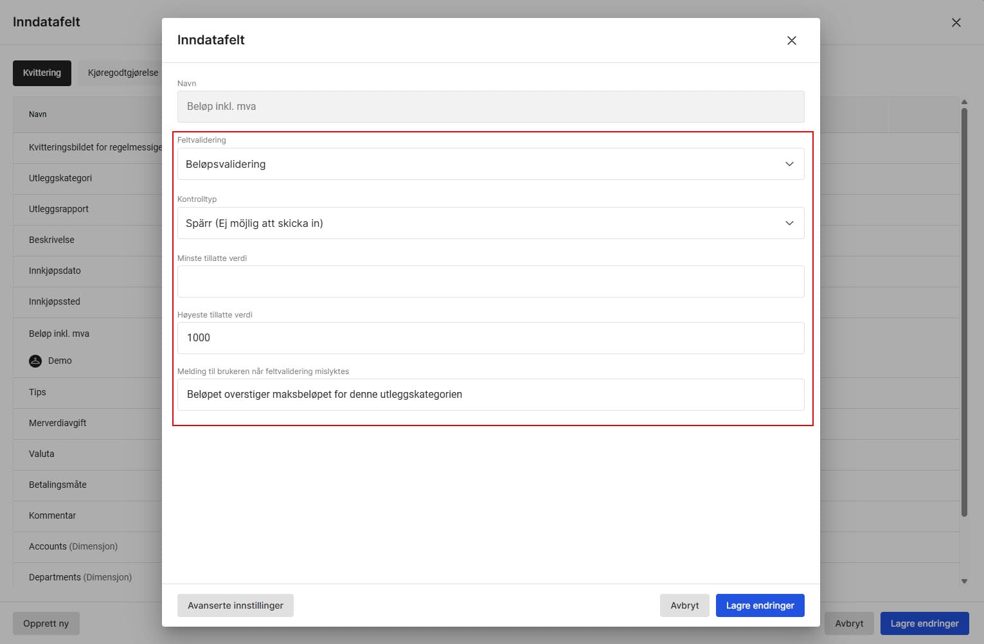Switch to the Kvittering tab

click(x=42, y=73)
